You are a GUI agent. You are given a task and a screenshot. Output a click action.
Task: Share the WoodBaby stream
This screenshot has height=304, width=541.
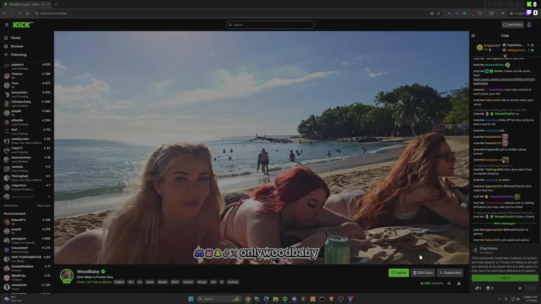[x=449, y=283]
